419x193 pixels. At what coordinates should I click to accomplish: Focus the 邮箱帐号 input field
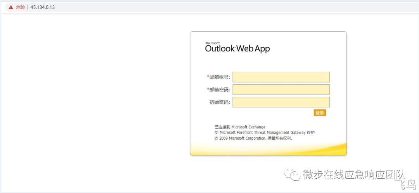point(281,77)
